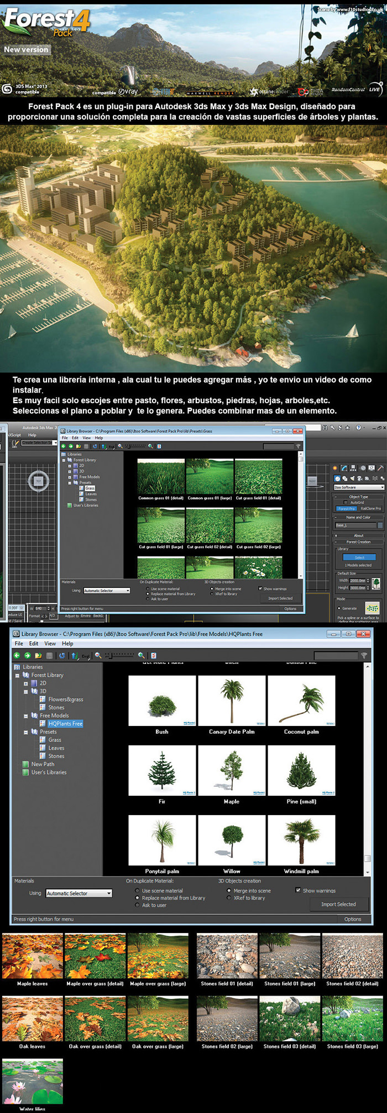The height and width of the screenshot is (1113, 387).
Task: Zoom out thumbnails in Grass library browser
Action: 120,446
